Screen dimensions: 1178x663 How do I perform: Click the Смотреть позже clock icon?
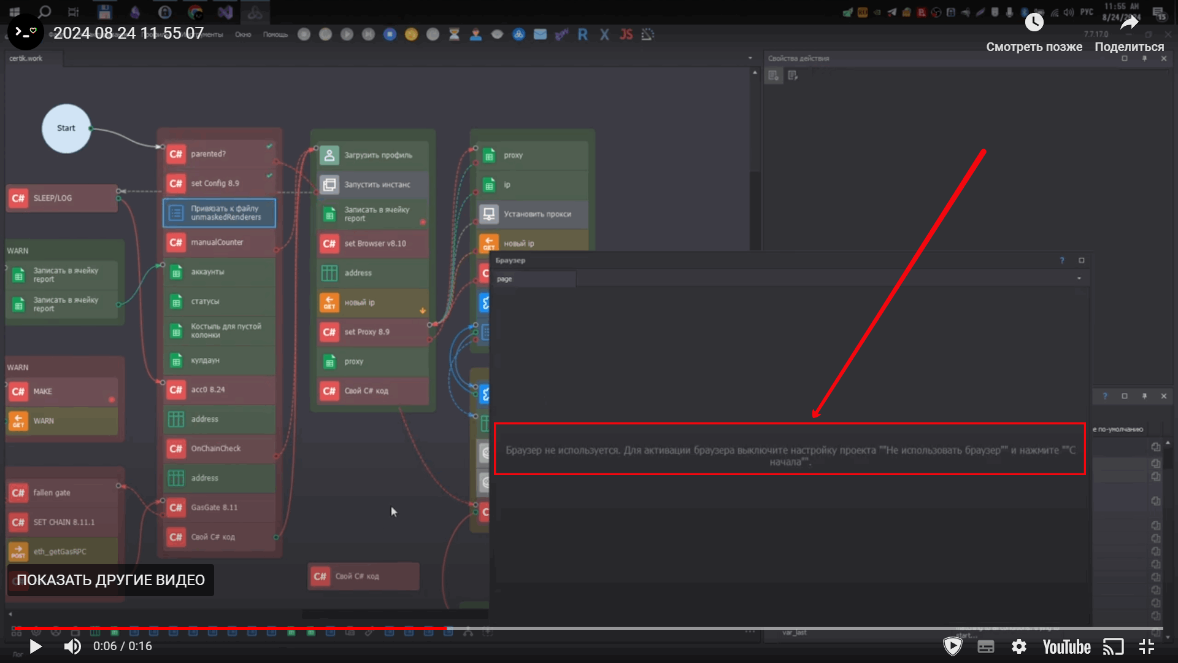pos(1034,23)
